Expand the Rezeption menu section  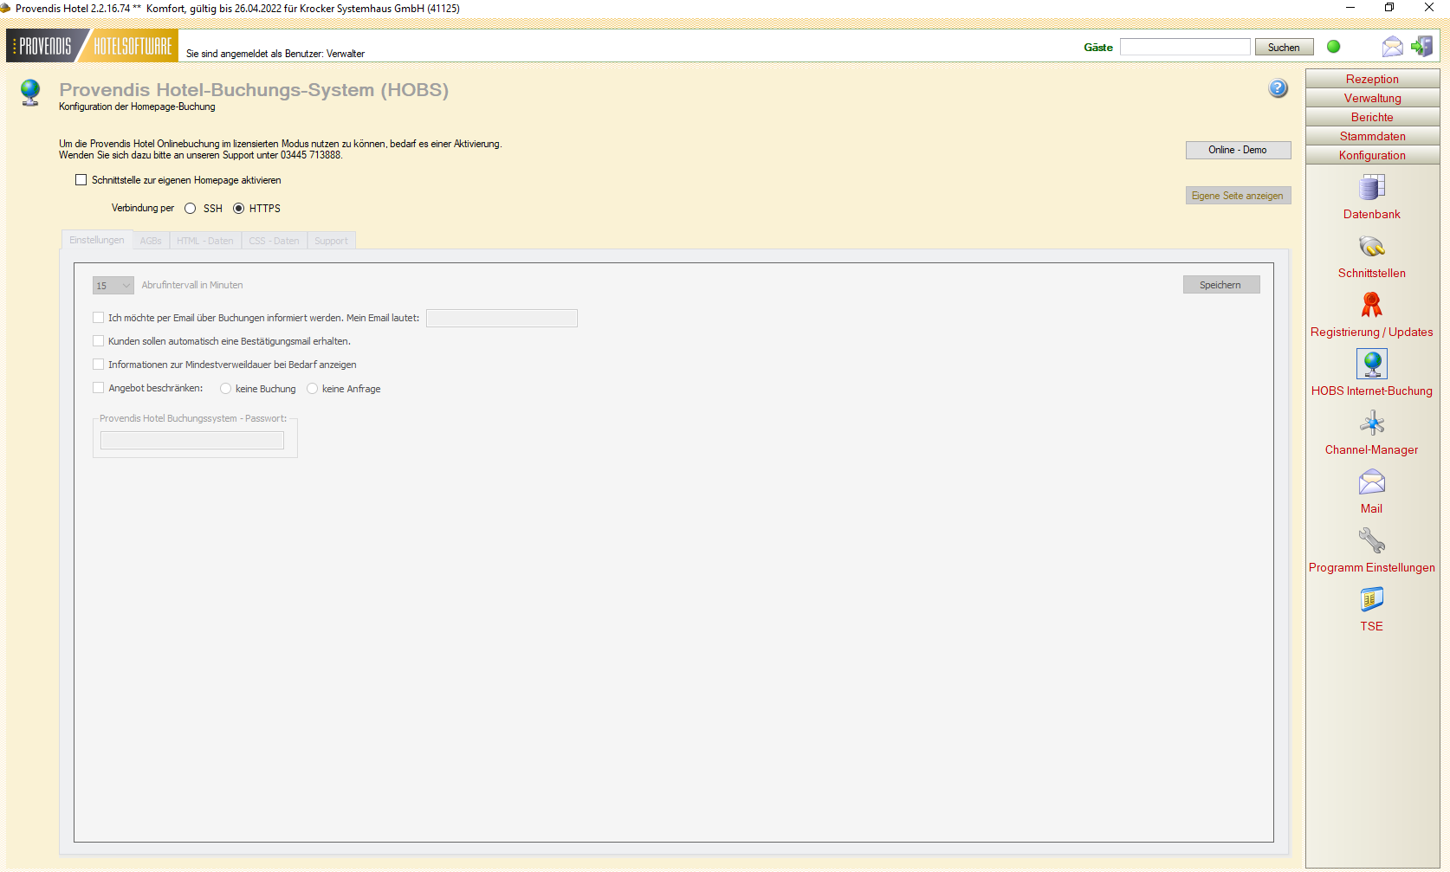pyautogui.click(x=1372, y=79)
